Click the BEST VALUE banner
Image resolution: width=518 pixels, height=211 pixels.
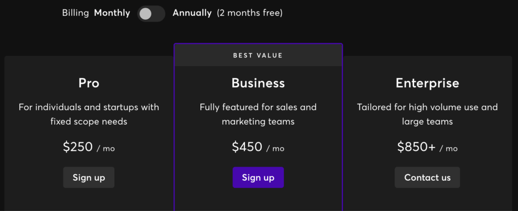click(x=258, y=55)
